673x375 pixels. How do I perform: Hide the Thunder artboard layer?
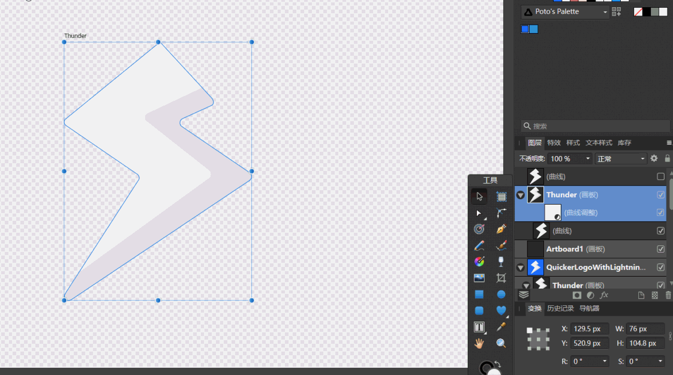[x=660, y=194]
